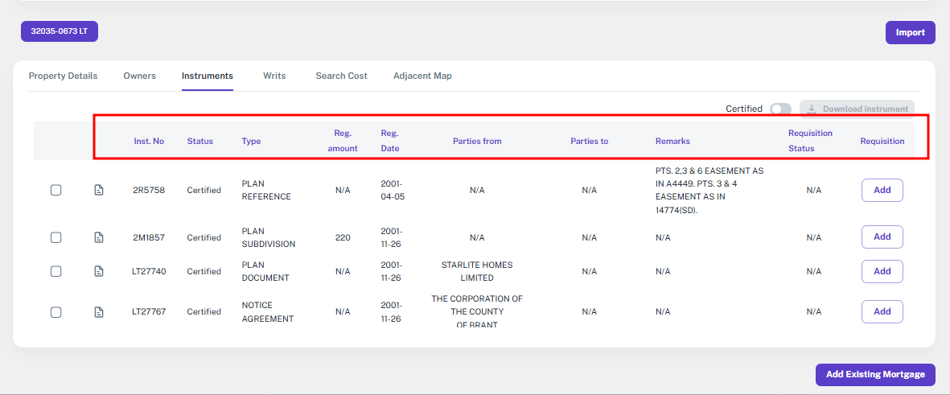950x395 pixels.
Task: Switch to Property Details tab
Action: click(63, 76)
